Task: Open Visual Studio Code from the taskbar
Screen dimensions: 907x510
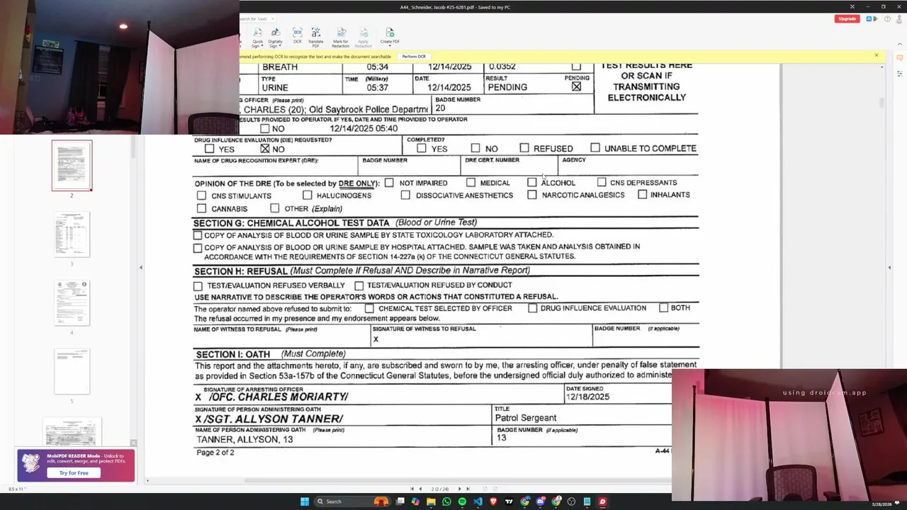Action: coord(478,501)
